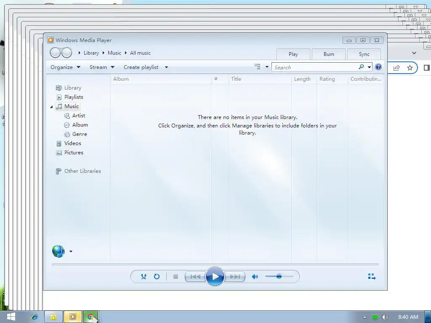The height and width of the screenshot is (323, 431).
Task: Switch to the Burn tab
Action: pyautogui.click(x=329, y=54)
